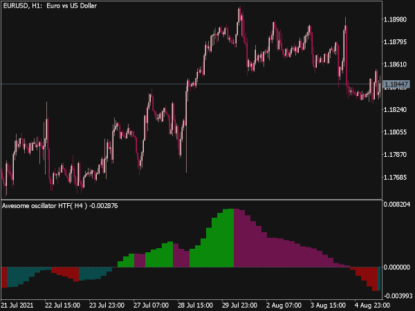This screenshot has width=415, height=311.
Task: Click the 1.17685 price scale value
Action: tap(395, 177)
